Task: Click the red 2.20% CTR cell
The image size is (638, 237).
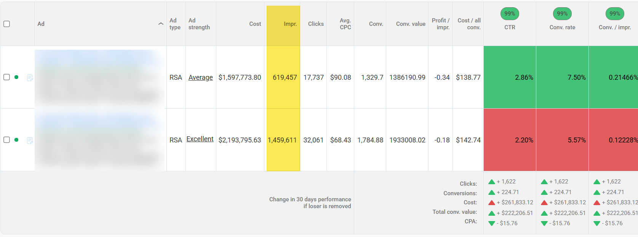Action: 510,140
